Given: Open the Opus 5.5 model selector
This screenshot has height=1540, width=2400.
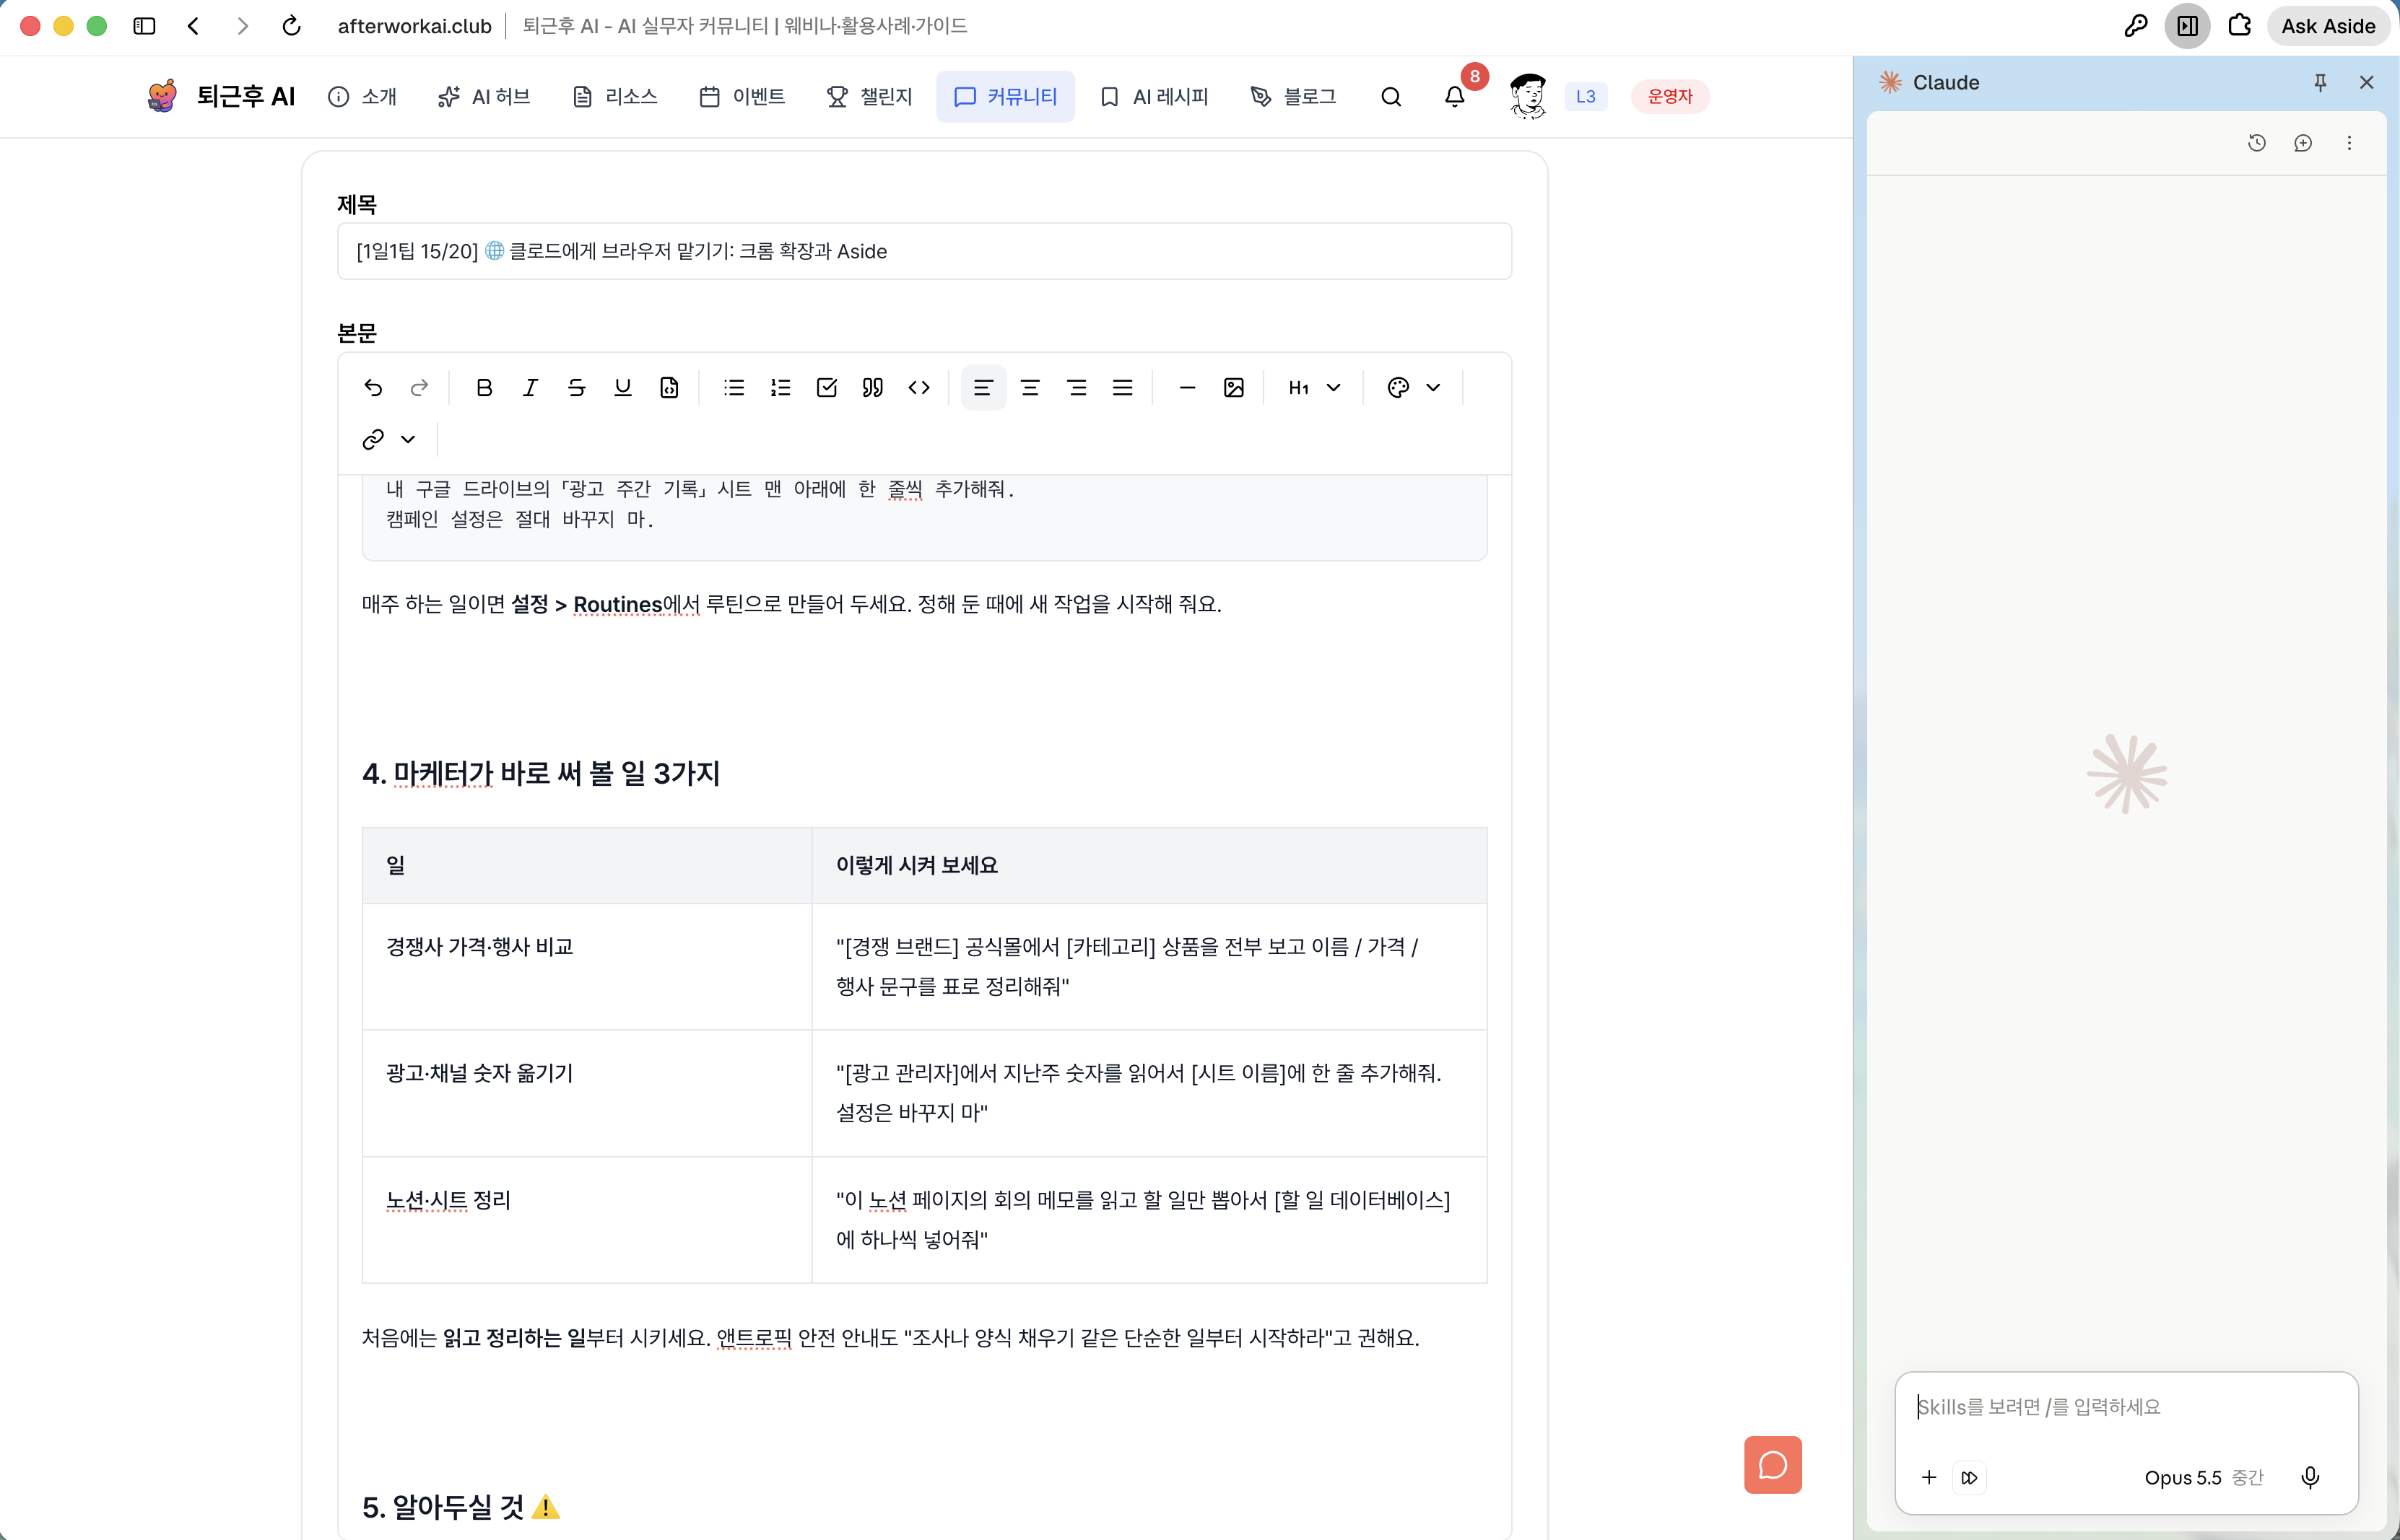Looking at the screenshot, I should (2203, 1477).
